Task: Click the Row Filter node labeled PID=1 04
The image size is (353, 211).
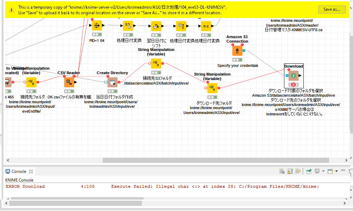Action: 97,26
